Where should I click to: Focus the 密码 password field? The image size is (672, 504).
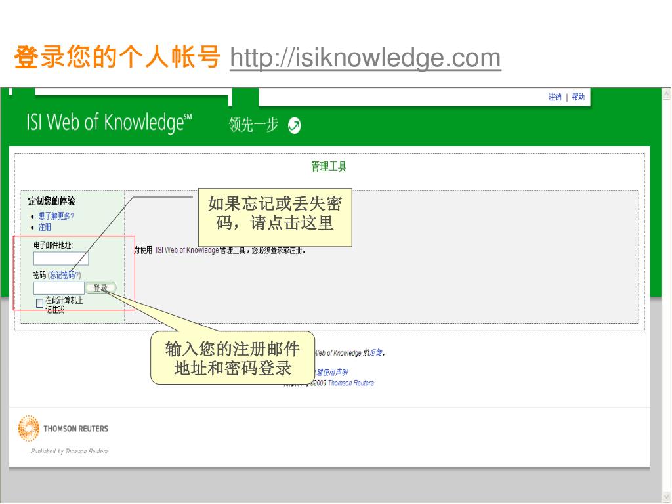click(x=58, y=288)
